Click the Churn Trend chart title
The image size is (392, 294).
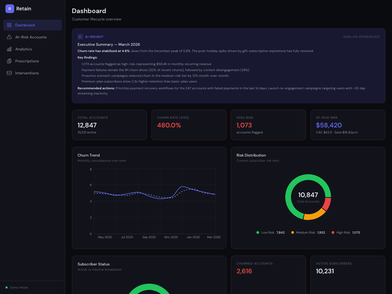pyautogui.click(x=88, y=155)
